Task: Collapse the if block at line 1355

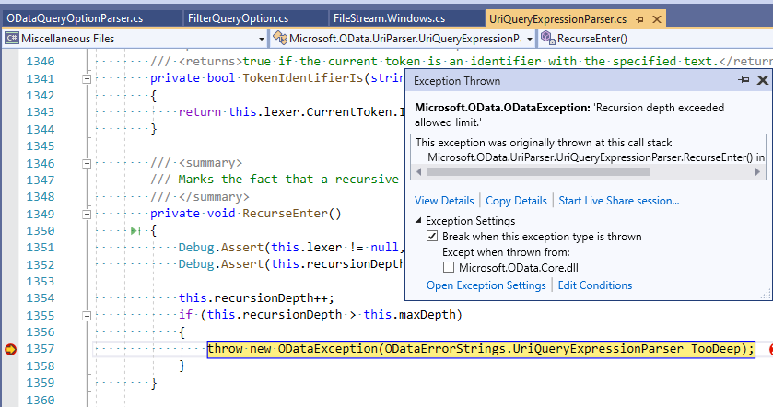Action: click(87, 315)
